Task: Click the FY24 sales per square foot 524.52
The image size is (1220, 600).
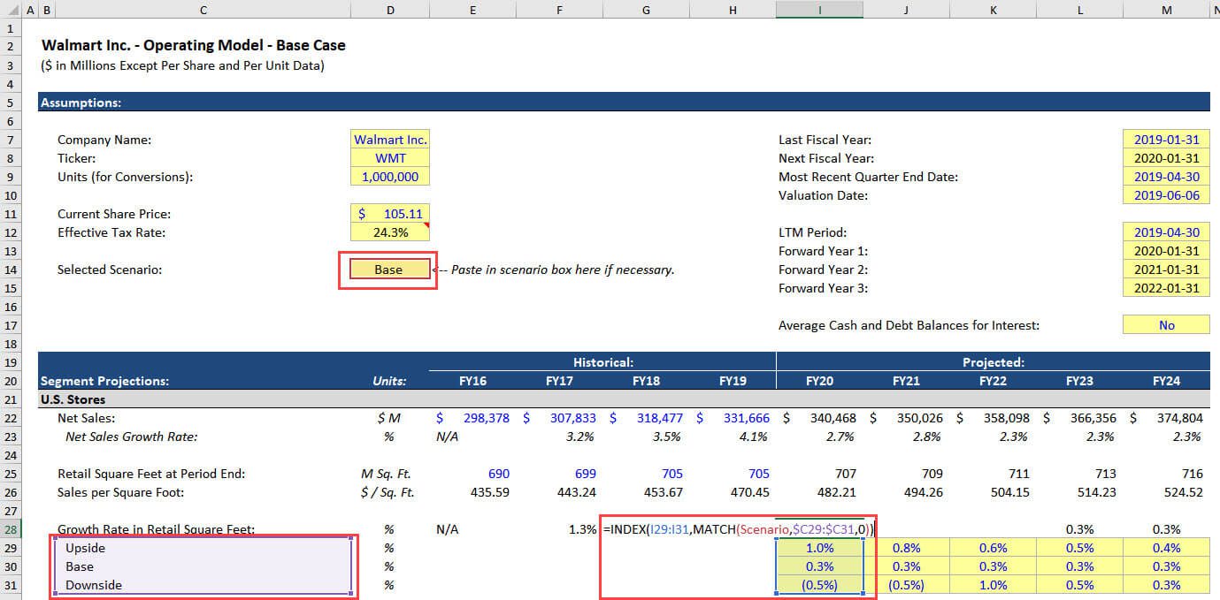Action: point(1166,492)
